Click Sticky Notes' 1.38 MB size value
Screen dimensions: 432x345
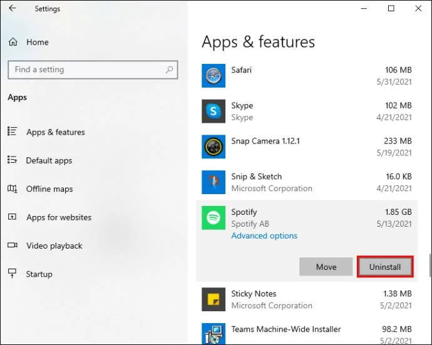[x=398, y=294]
